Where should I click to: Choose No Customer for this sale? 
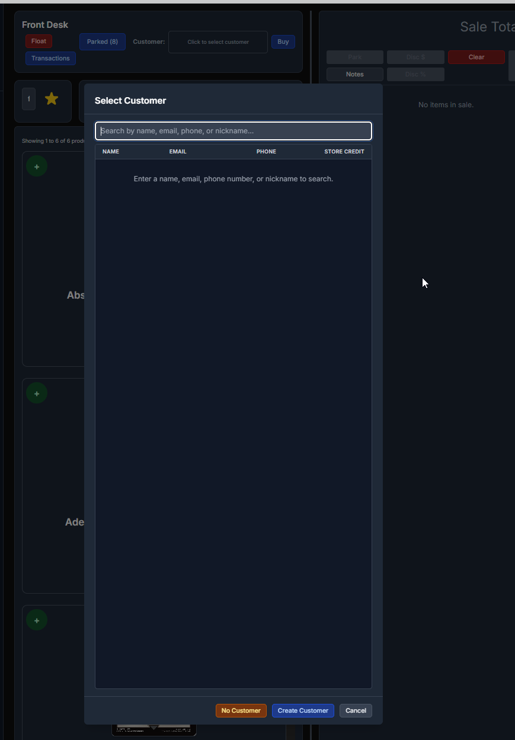241,710
